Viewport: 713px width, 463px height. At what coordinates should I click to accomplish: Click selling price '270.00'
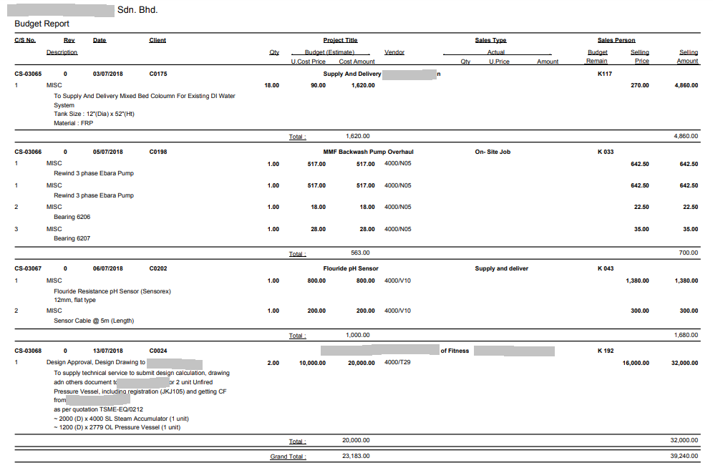640,85
